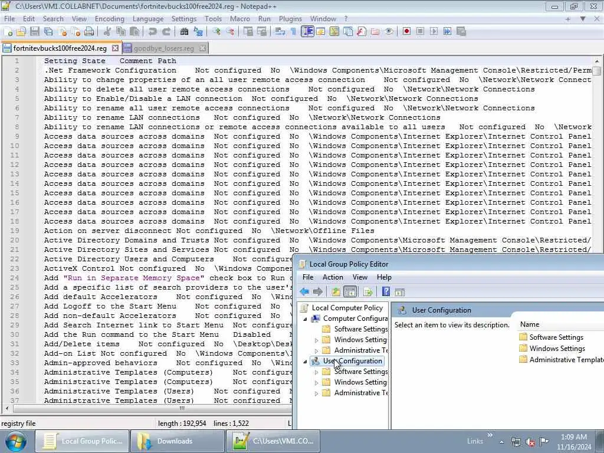Viewport: 604px width, 453px height.
Task: Click the Save Recorded Macro icon
Action: click(461, 32)
